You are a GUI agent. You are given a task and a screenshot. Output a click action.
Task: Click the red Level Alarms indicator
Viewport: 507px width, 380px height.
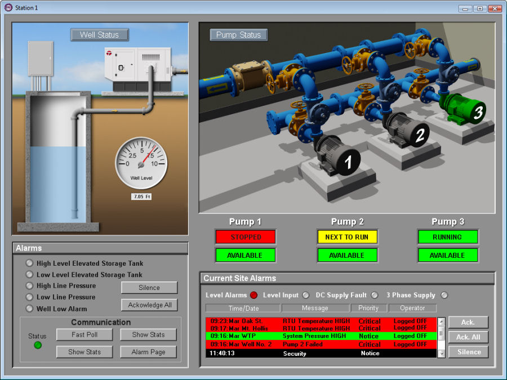(253, 295)
